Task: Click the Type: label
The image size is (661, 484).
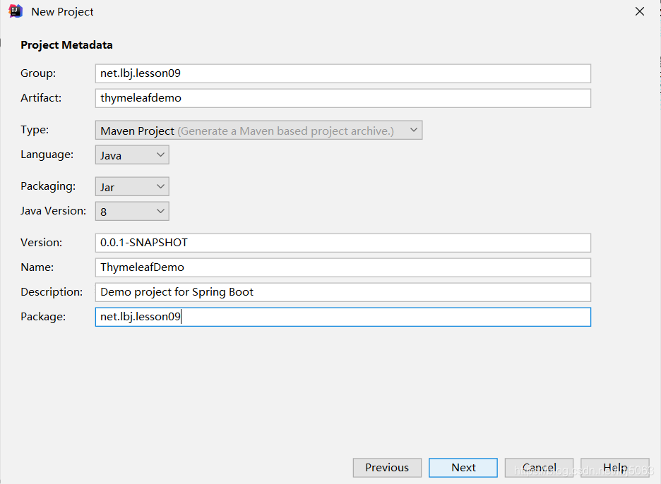Action: 35,130
